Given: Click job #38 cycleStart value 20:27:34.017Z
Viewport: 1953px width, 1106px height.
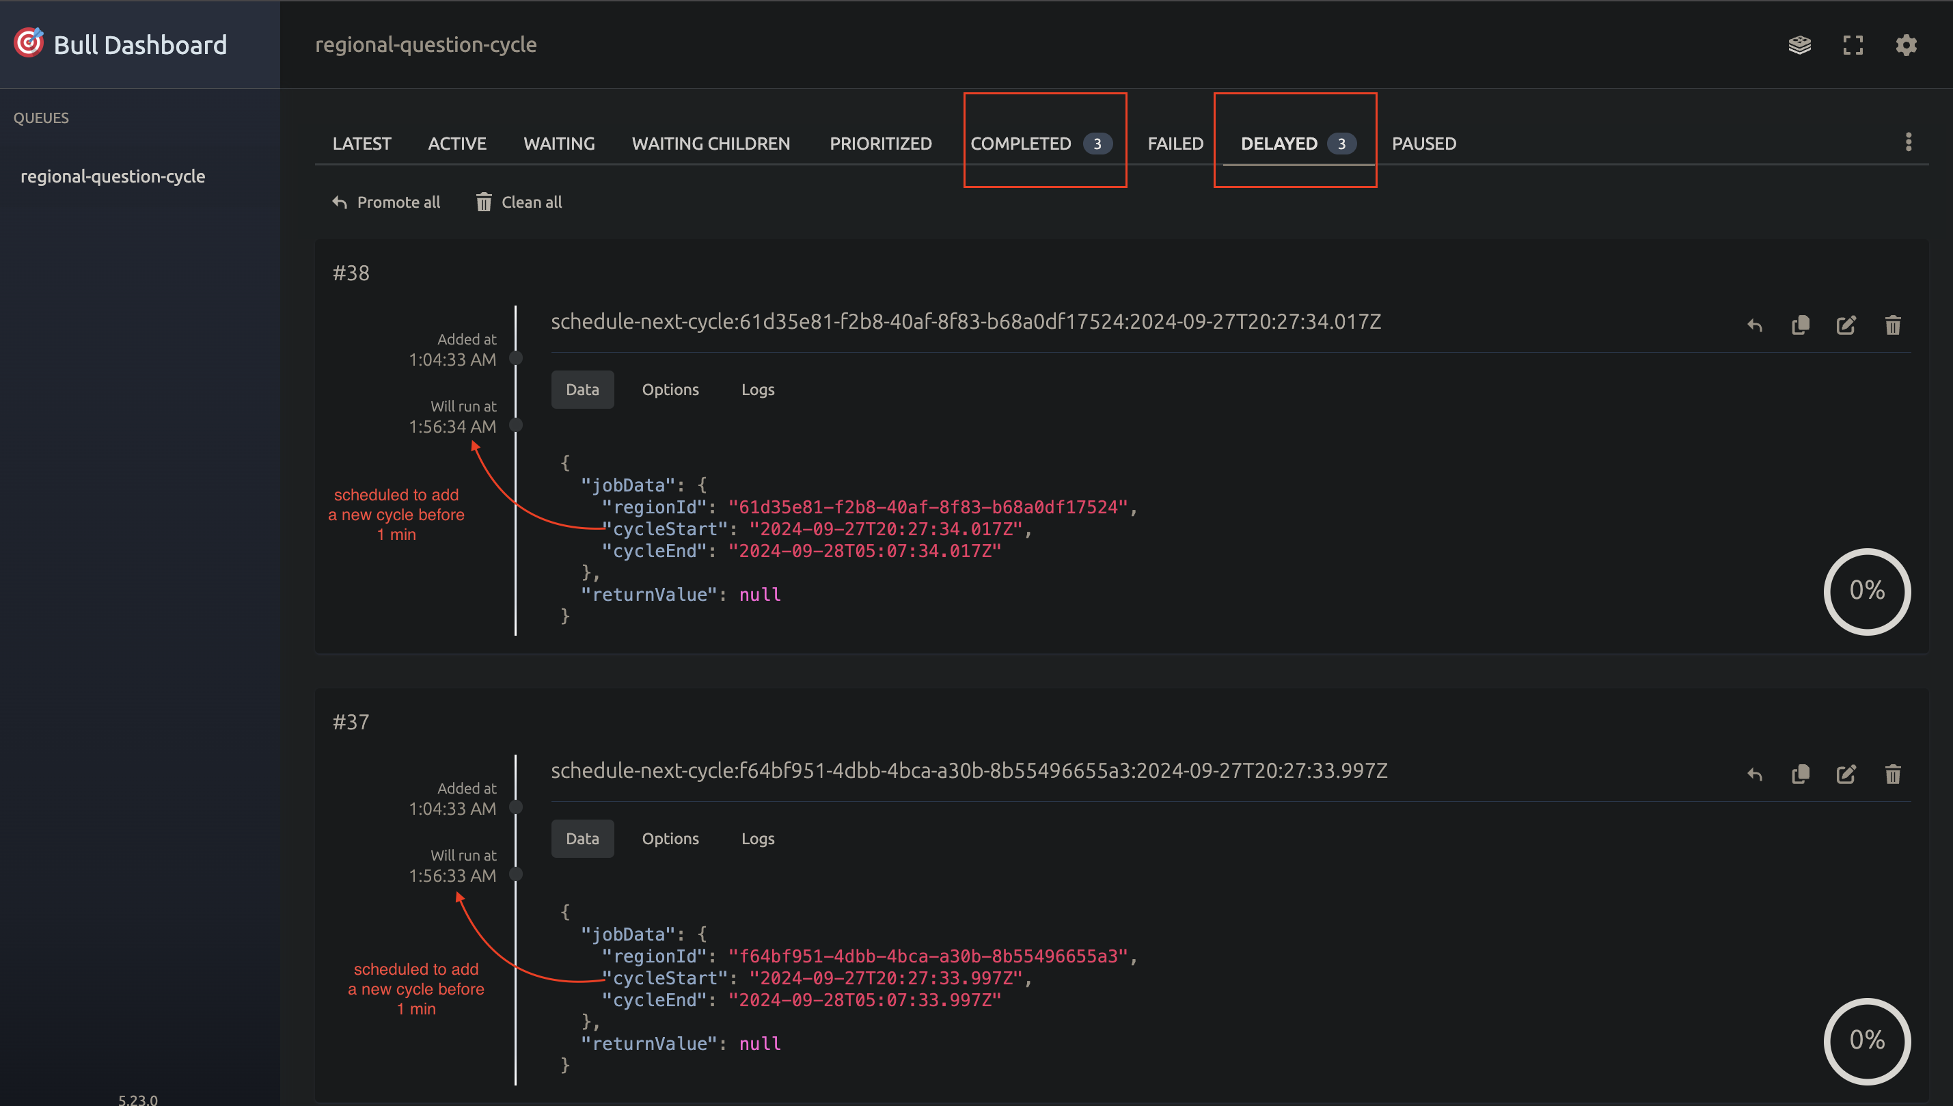Looking at the screenshot, I should pos(886,530).
